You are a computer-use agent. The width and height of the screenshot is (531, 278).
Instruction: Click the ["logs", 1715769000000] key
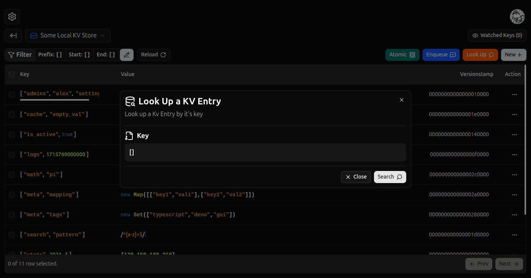point(54,155)
